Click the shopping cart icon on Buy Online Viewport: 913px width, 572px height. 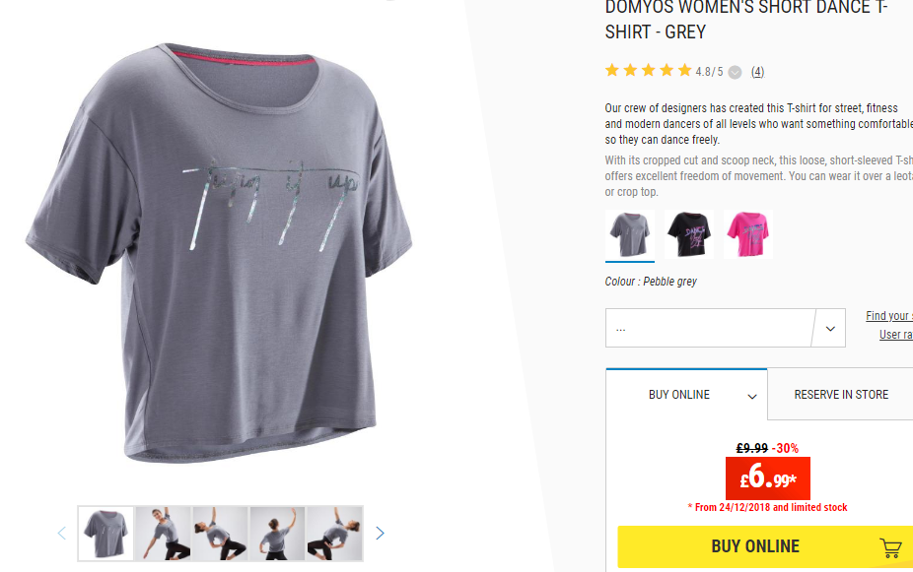890,547
